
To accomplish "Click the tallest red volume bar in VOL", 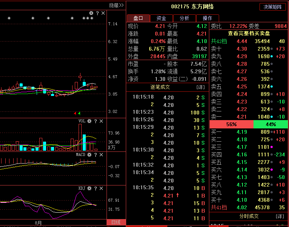I will pyautogui.click(x=80, y=137).
